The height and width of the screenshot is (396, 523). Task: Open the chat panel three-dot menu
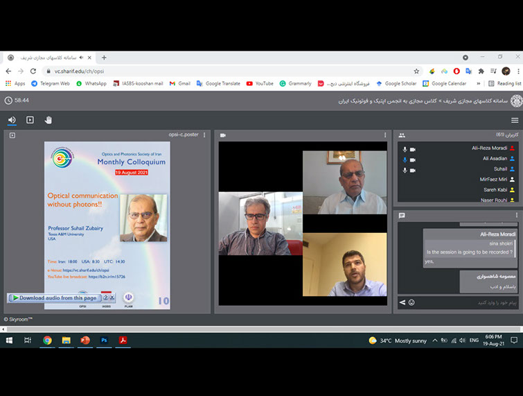(516, 215)
